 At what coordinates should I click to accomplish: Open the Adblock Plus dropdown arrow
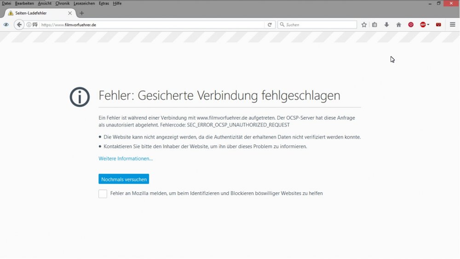428,25
